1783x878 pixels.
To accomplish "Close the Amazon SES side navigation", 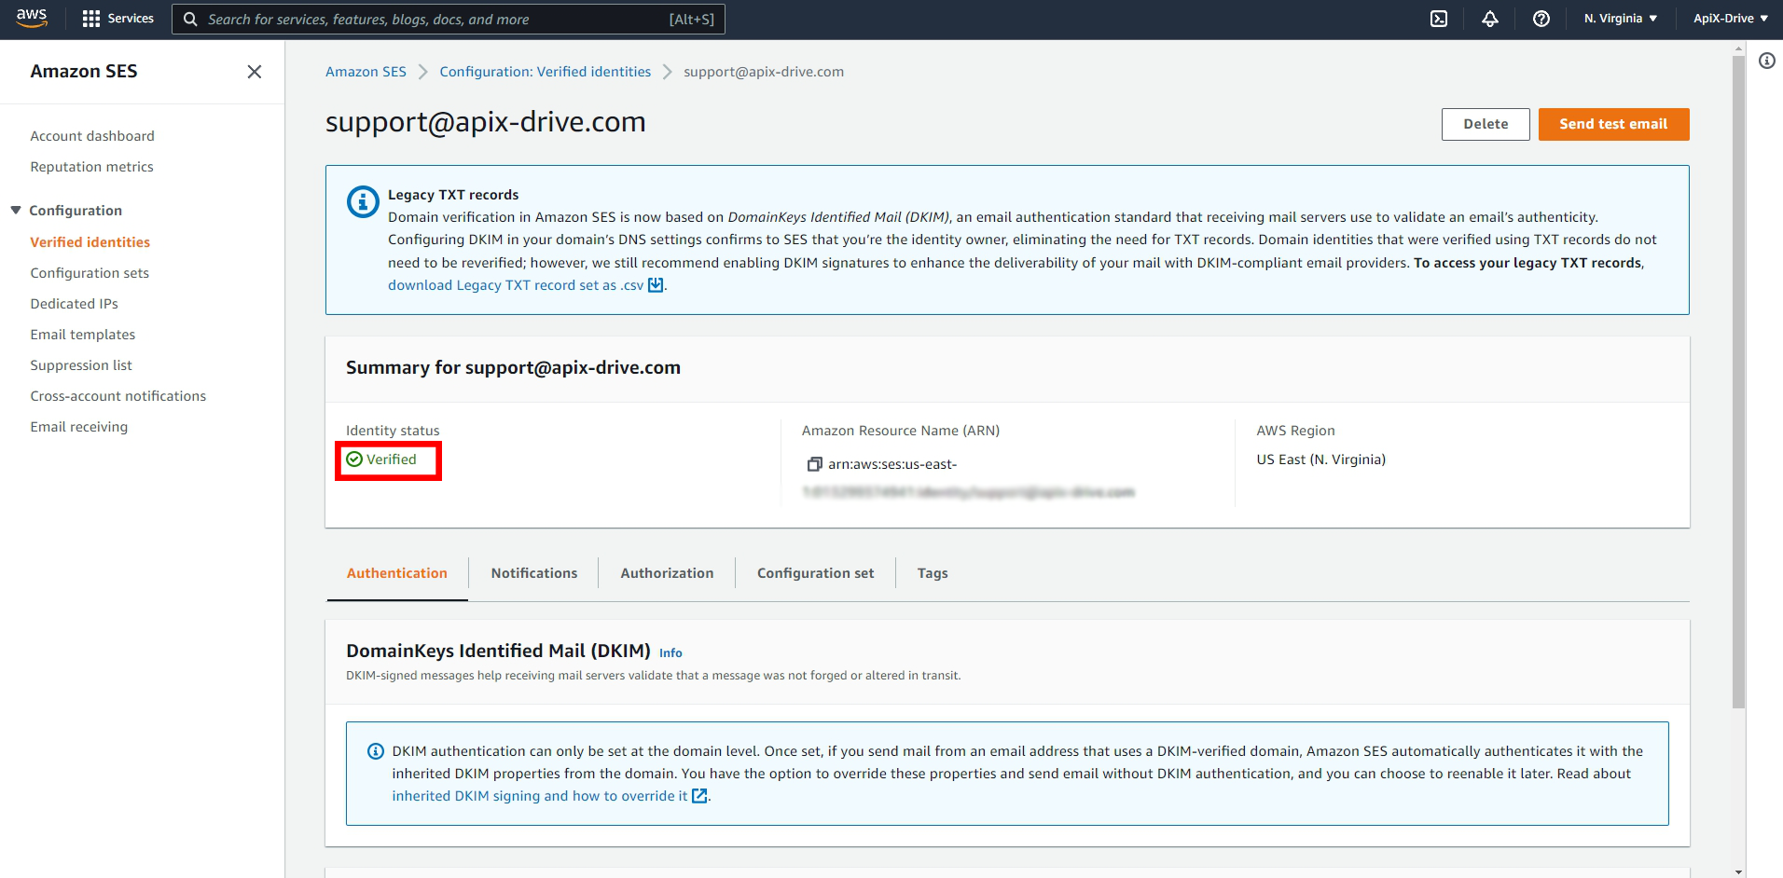I will click(254, 72).
